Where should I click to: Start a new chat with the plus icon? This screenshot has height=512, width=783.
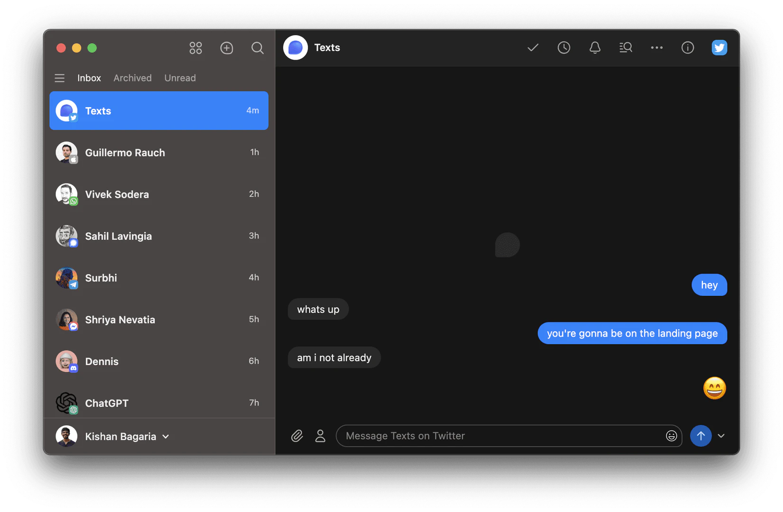click(227, 48)
